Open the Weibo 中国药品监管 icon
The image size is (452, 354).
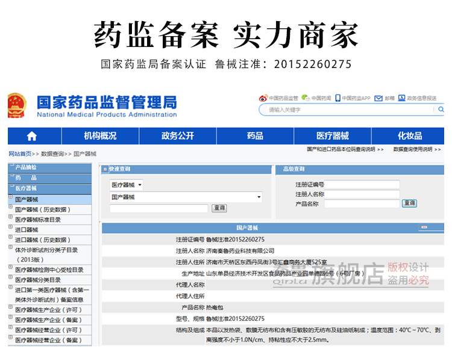click(263, 98)
